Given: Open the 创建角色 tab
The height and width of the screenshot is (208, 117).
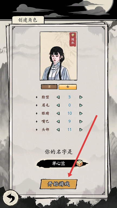Looking at the screenshot, I should tap(28, 20).
